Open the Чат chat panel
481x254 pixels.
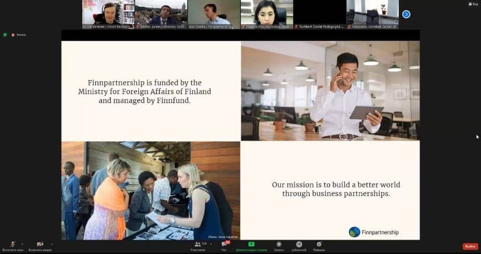pyautogui.click(x=224, y=247)
